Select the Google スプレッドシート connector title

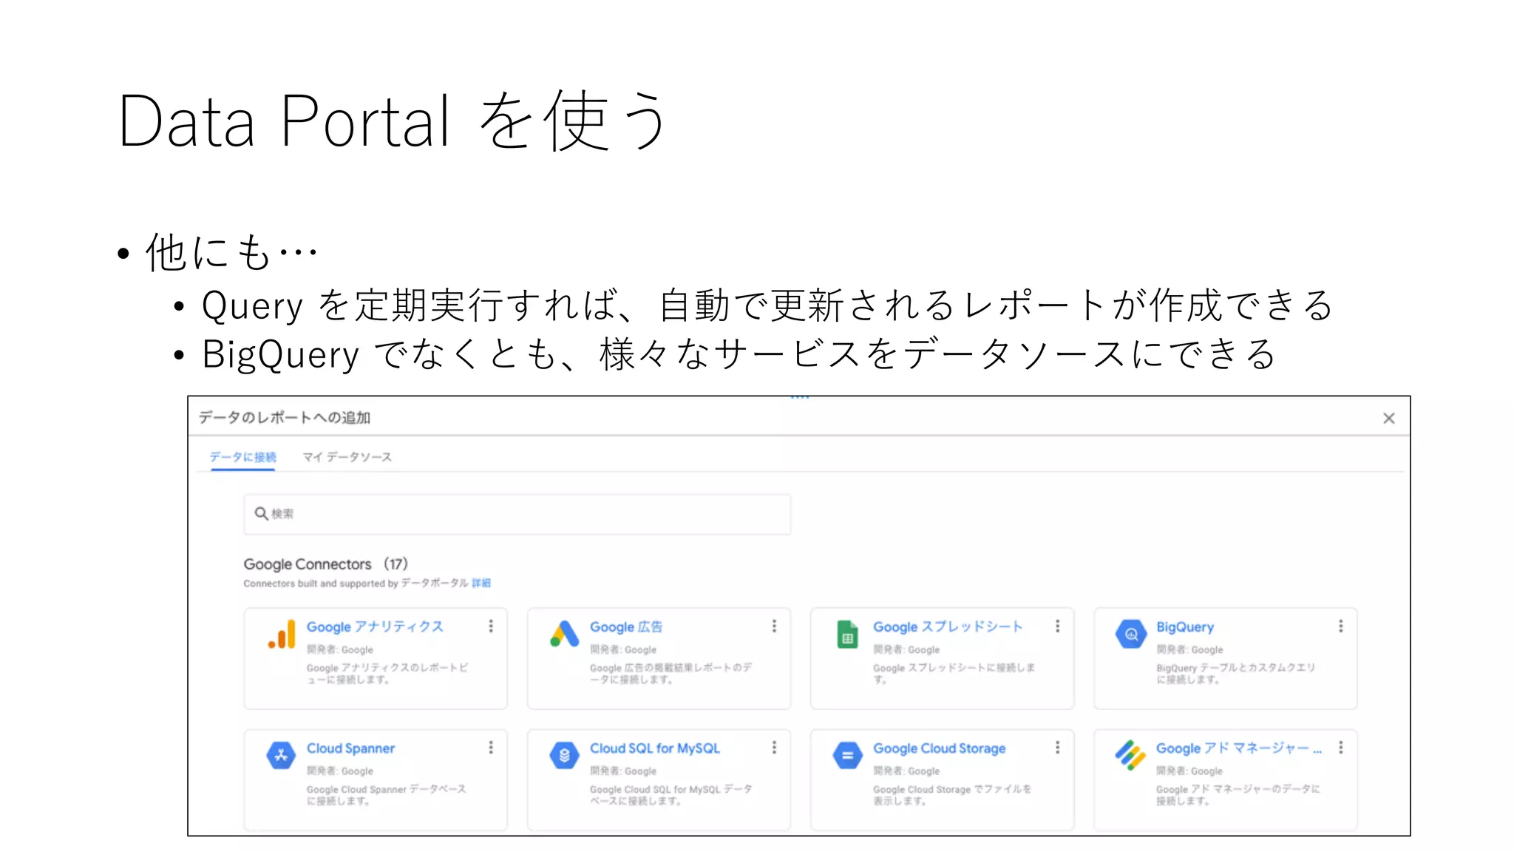(948, 626)
